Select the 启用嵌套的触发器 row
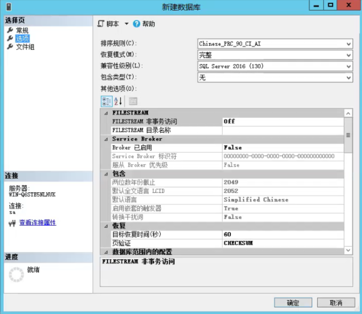Image resolution: width=362 pixels, height=314 pixels. [x=227, y=209]
